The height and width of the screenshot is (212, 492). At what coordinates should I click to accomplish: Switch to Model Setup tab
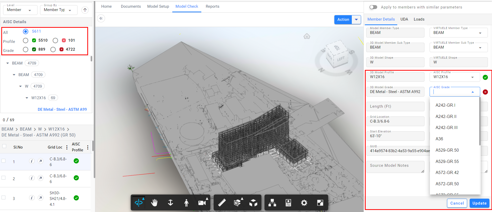(x=158, y=6)
